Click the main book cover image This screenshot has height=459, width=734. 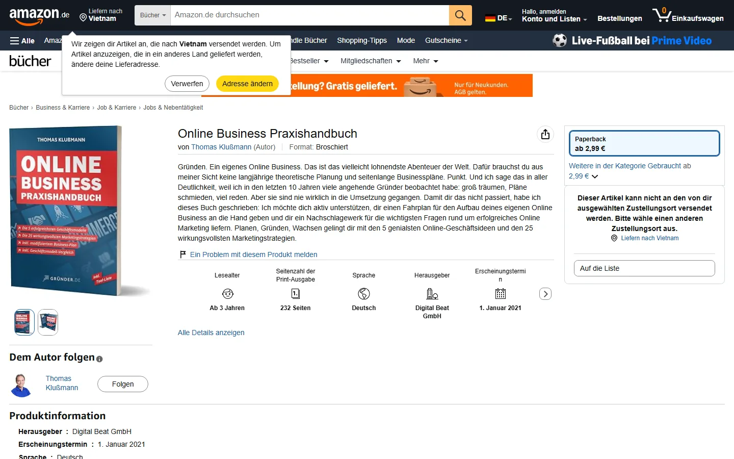tap(79, 211)
